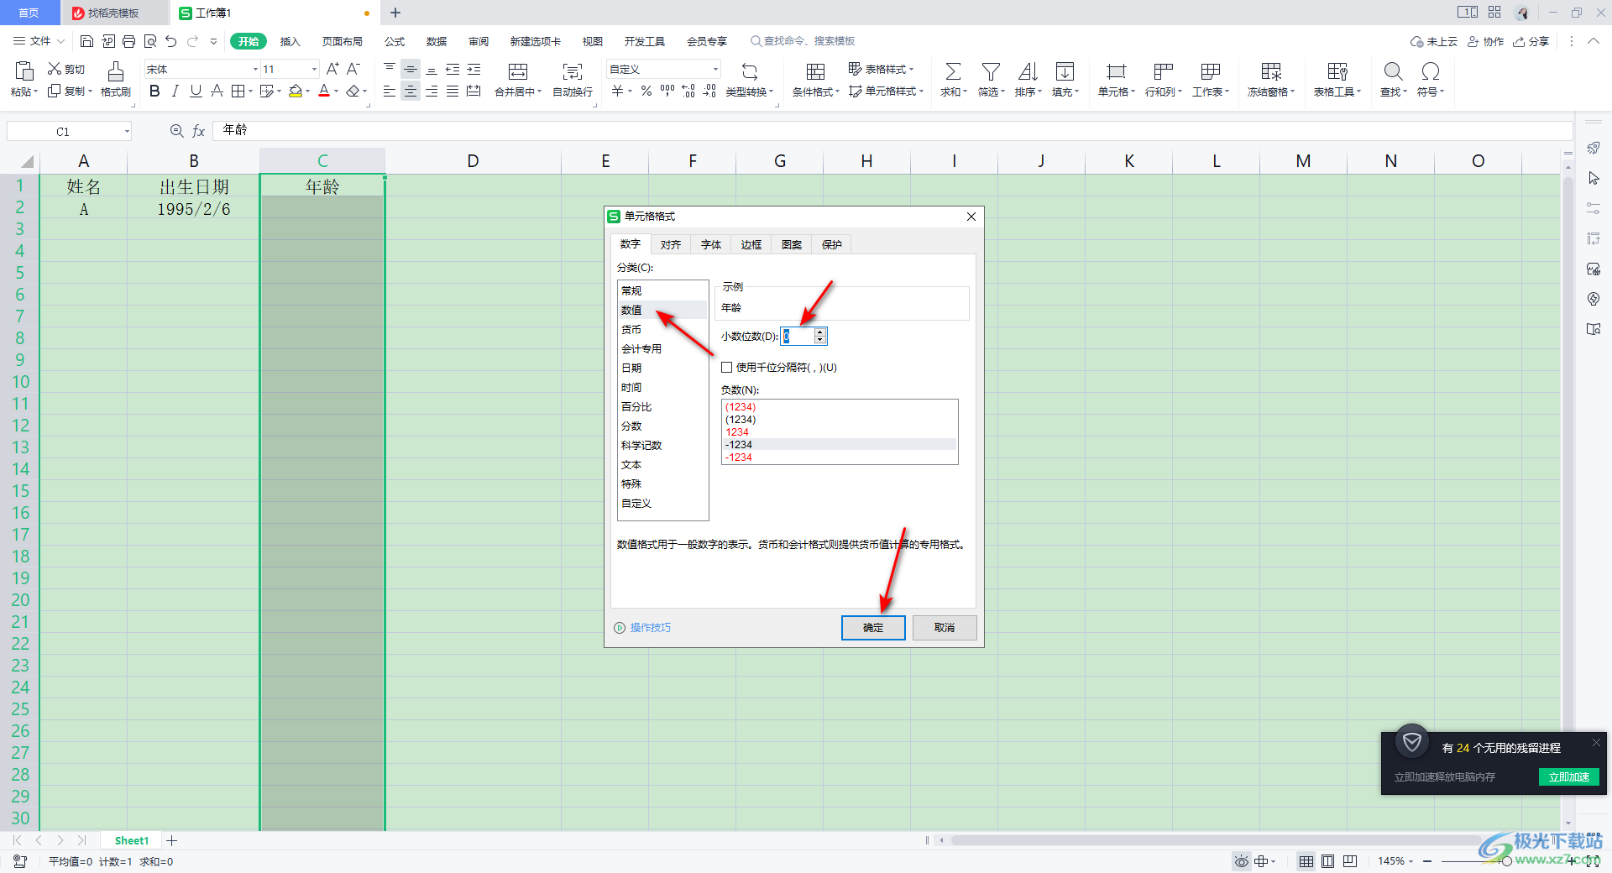Switch to Normal view in status bar
The width and height of the screenshot is (1612, 873).
tap(1306, 861)
